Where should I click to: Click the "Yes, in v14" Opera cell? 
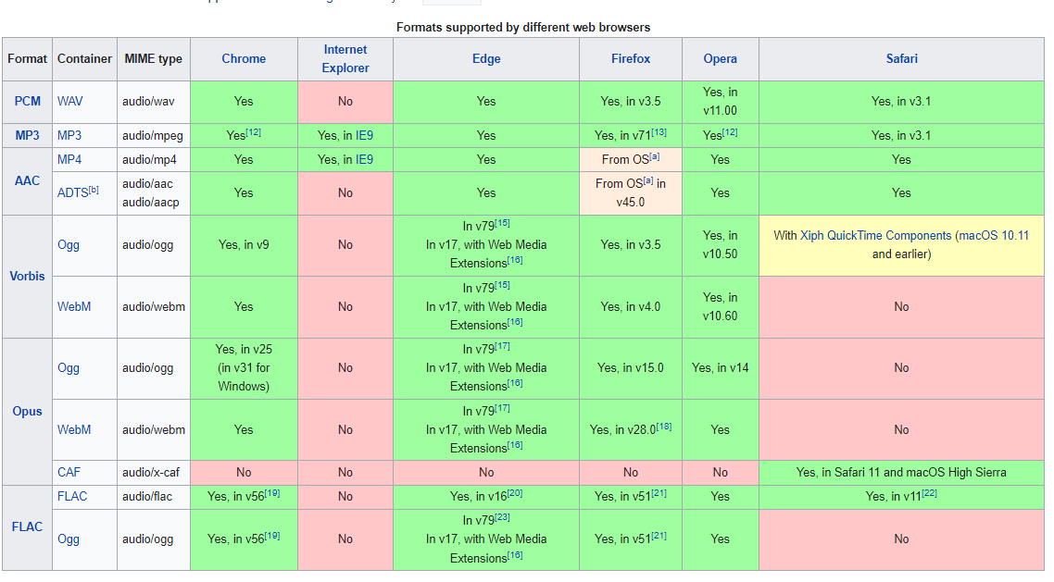720,368
